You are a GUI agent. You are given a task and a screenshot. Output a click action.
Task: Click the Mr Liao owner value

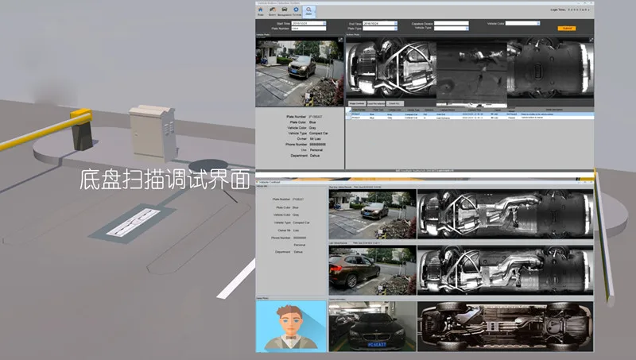(x=315, y=138)
